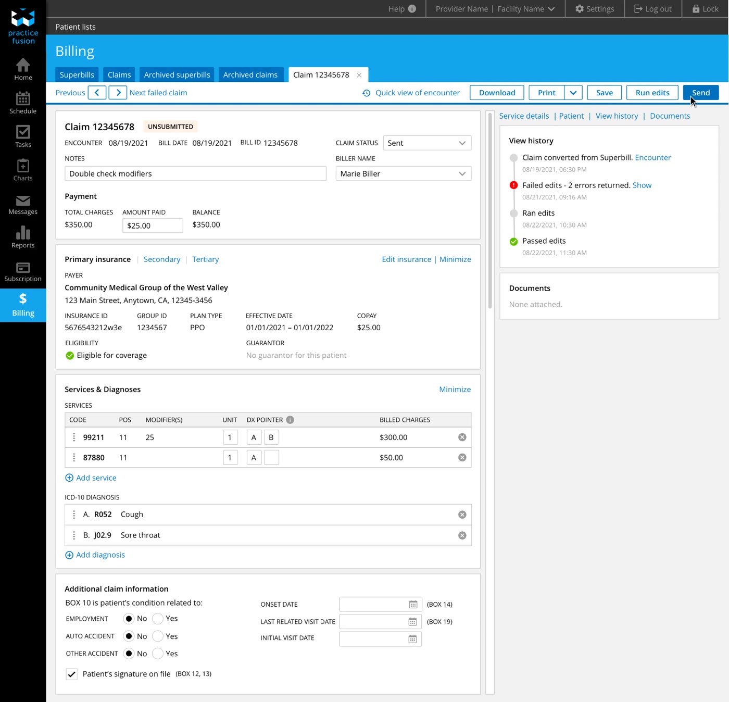The height and width of the screenshot is (702, 729).
Task: Select Yes for Auto Accident
Action: 158,636
